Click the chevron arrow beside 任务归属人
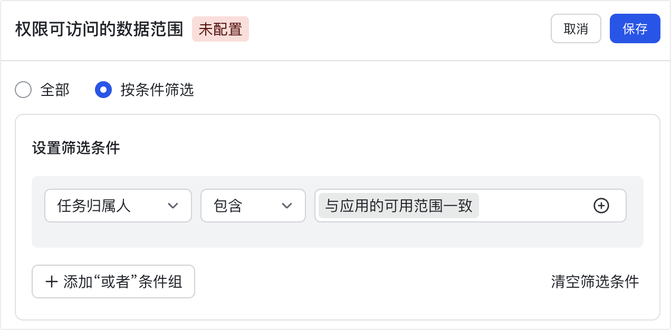Viewport: 671px width, 330px height. click(x=173, y=206)
